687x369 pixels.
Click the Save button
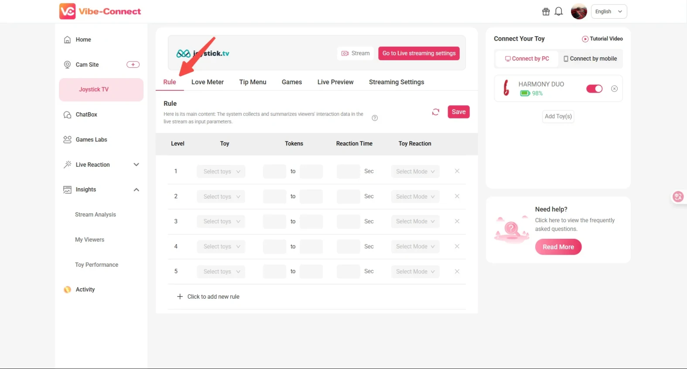pos(458,112)
